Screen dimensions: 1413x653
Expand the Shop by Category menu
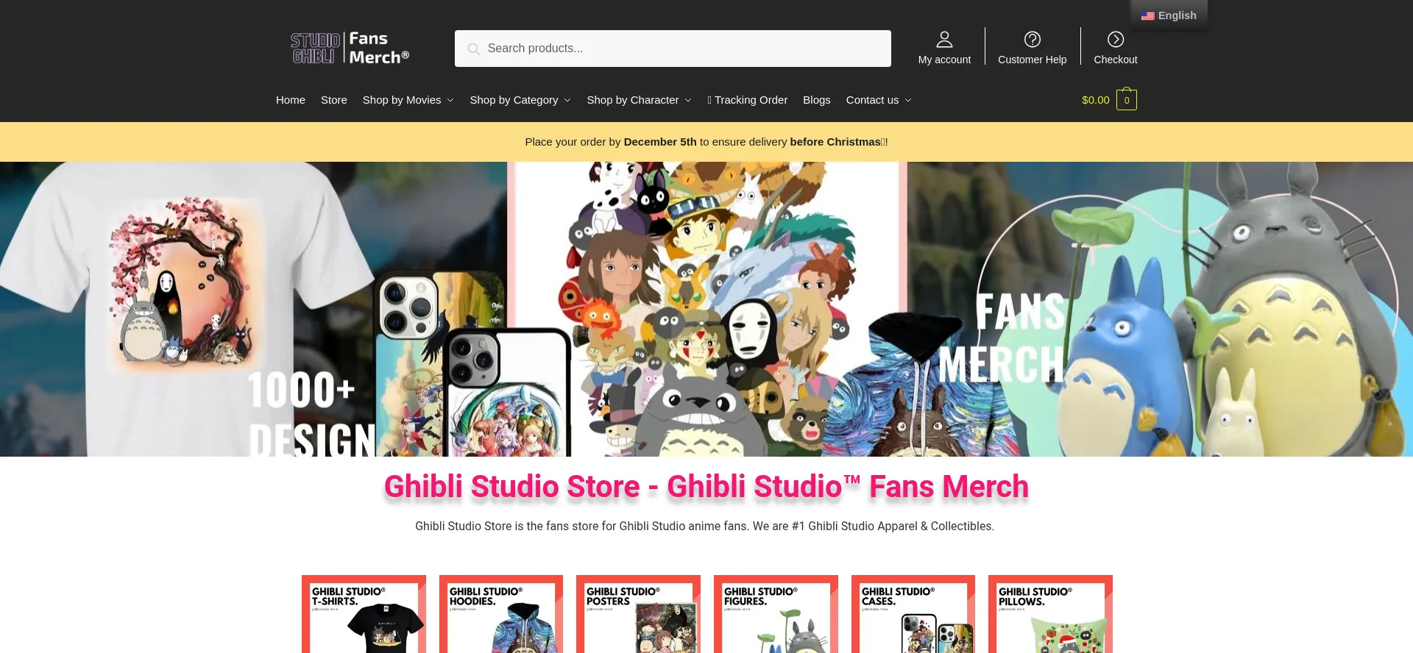click(520, 100)
